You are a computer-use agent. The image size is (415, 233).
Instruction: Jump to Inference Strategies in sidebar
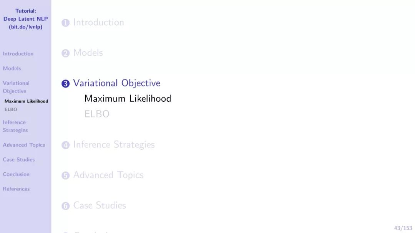coord(15,126)
